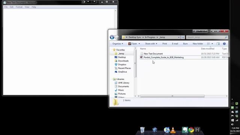Open Recent Places in navigation pane

pos(124,68)
